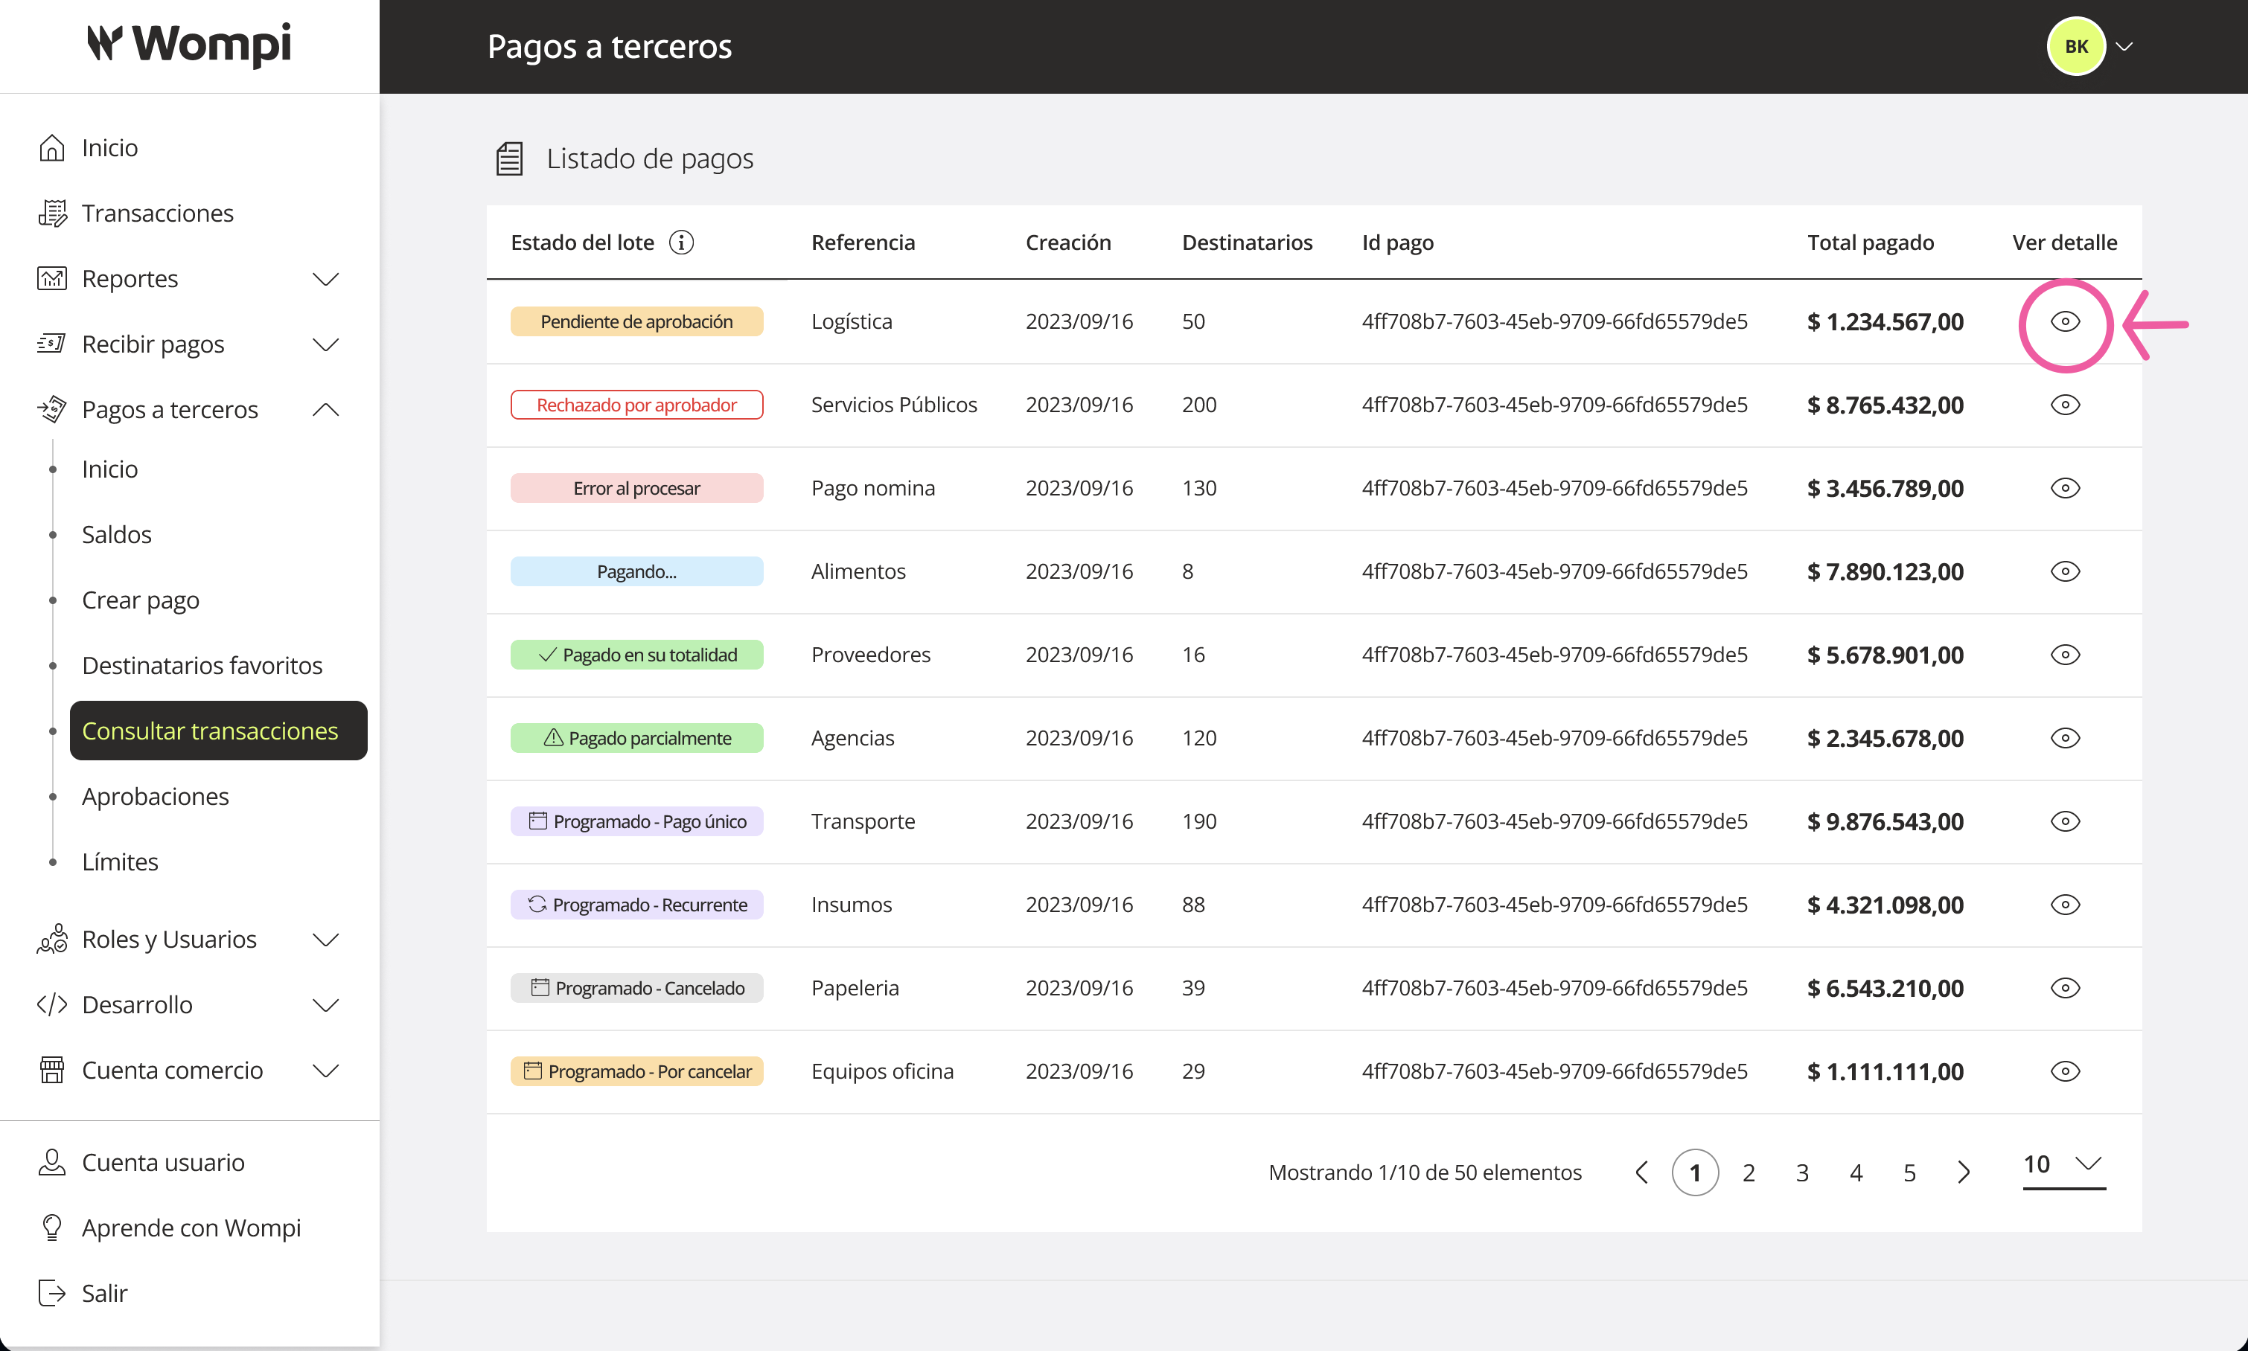Image resolution: width=2248 pixels, height=1351 pixels.
Task: Collapse the Pagos a terceros chevron
Action: click(x=326, y=410)
